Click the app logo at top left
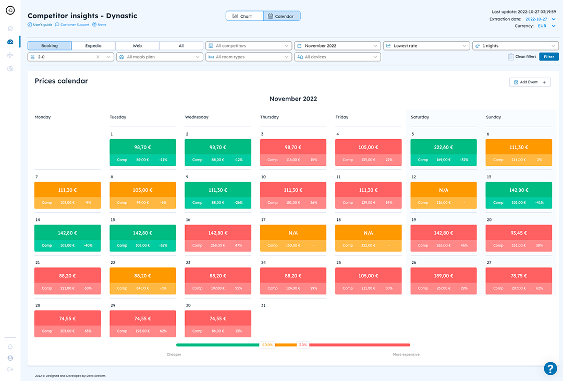 coord(10,10)
